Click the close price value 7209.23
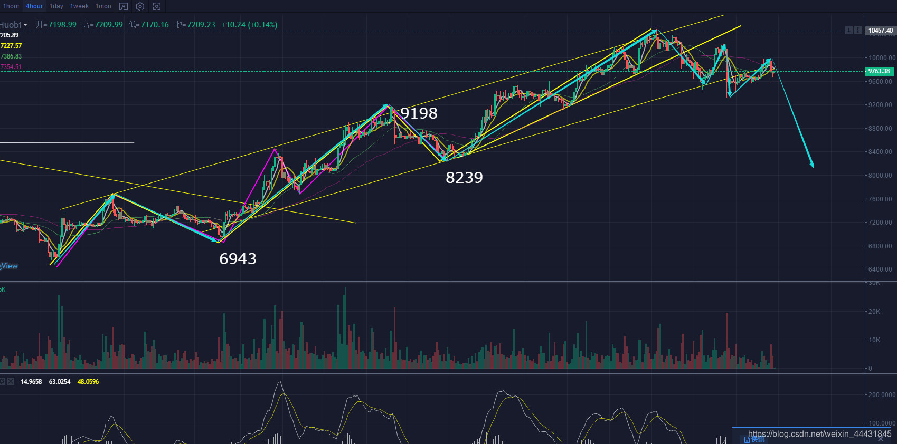 201,25
